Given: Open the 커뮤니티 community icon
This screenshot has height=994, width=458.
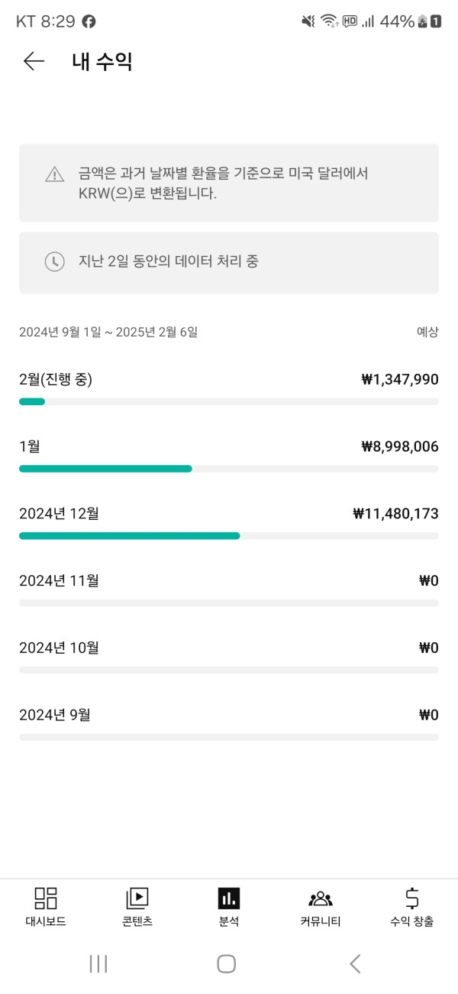Looking at the screenshot, I should point(321,898).
